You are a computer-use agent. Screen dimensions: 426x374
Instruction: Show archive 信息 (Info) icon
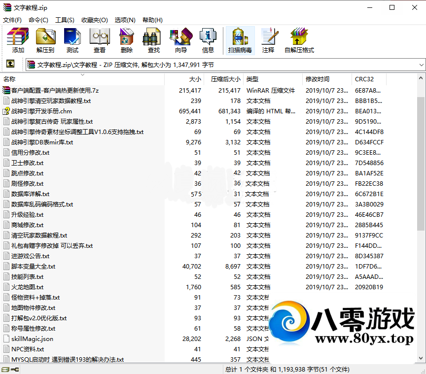[208, 40]
